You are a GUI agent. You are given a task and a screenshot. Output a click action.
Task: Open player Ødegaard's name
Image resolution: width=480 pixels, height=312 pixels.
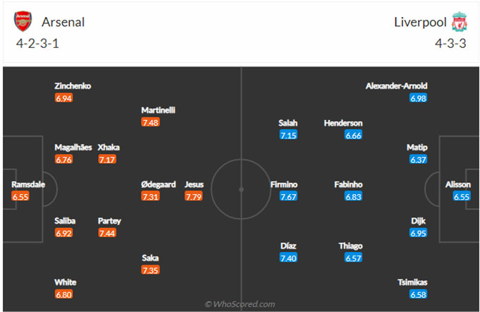(x=158, y=184)
